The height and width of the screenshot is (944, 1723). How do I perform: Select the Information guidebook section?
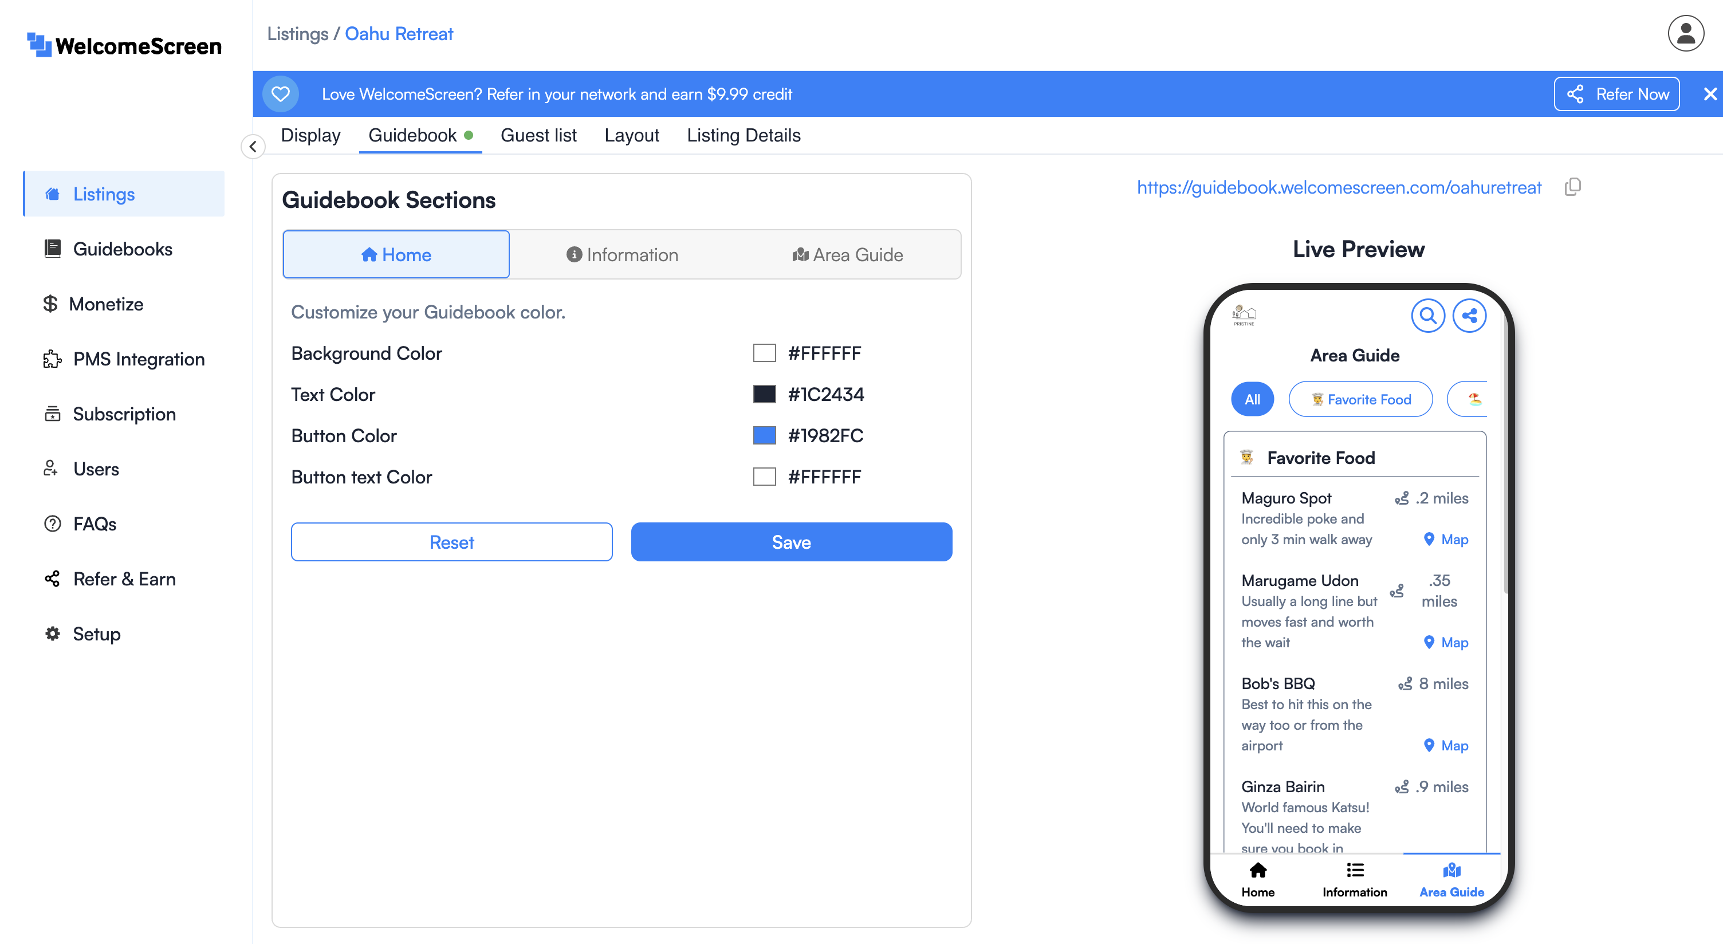pos(621,254)
